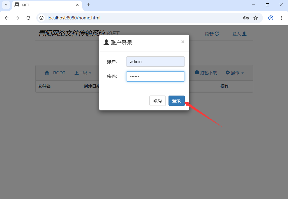This screenshot has width=288, height=199.
Task: Reload the page using browser reload button
Action: pos(28,18)
